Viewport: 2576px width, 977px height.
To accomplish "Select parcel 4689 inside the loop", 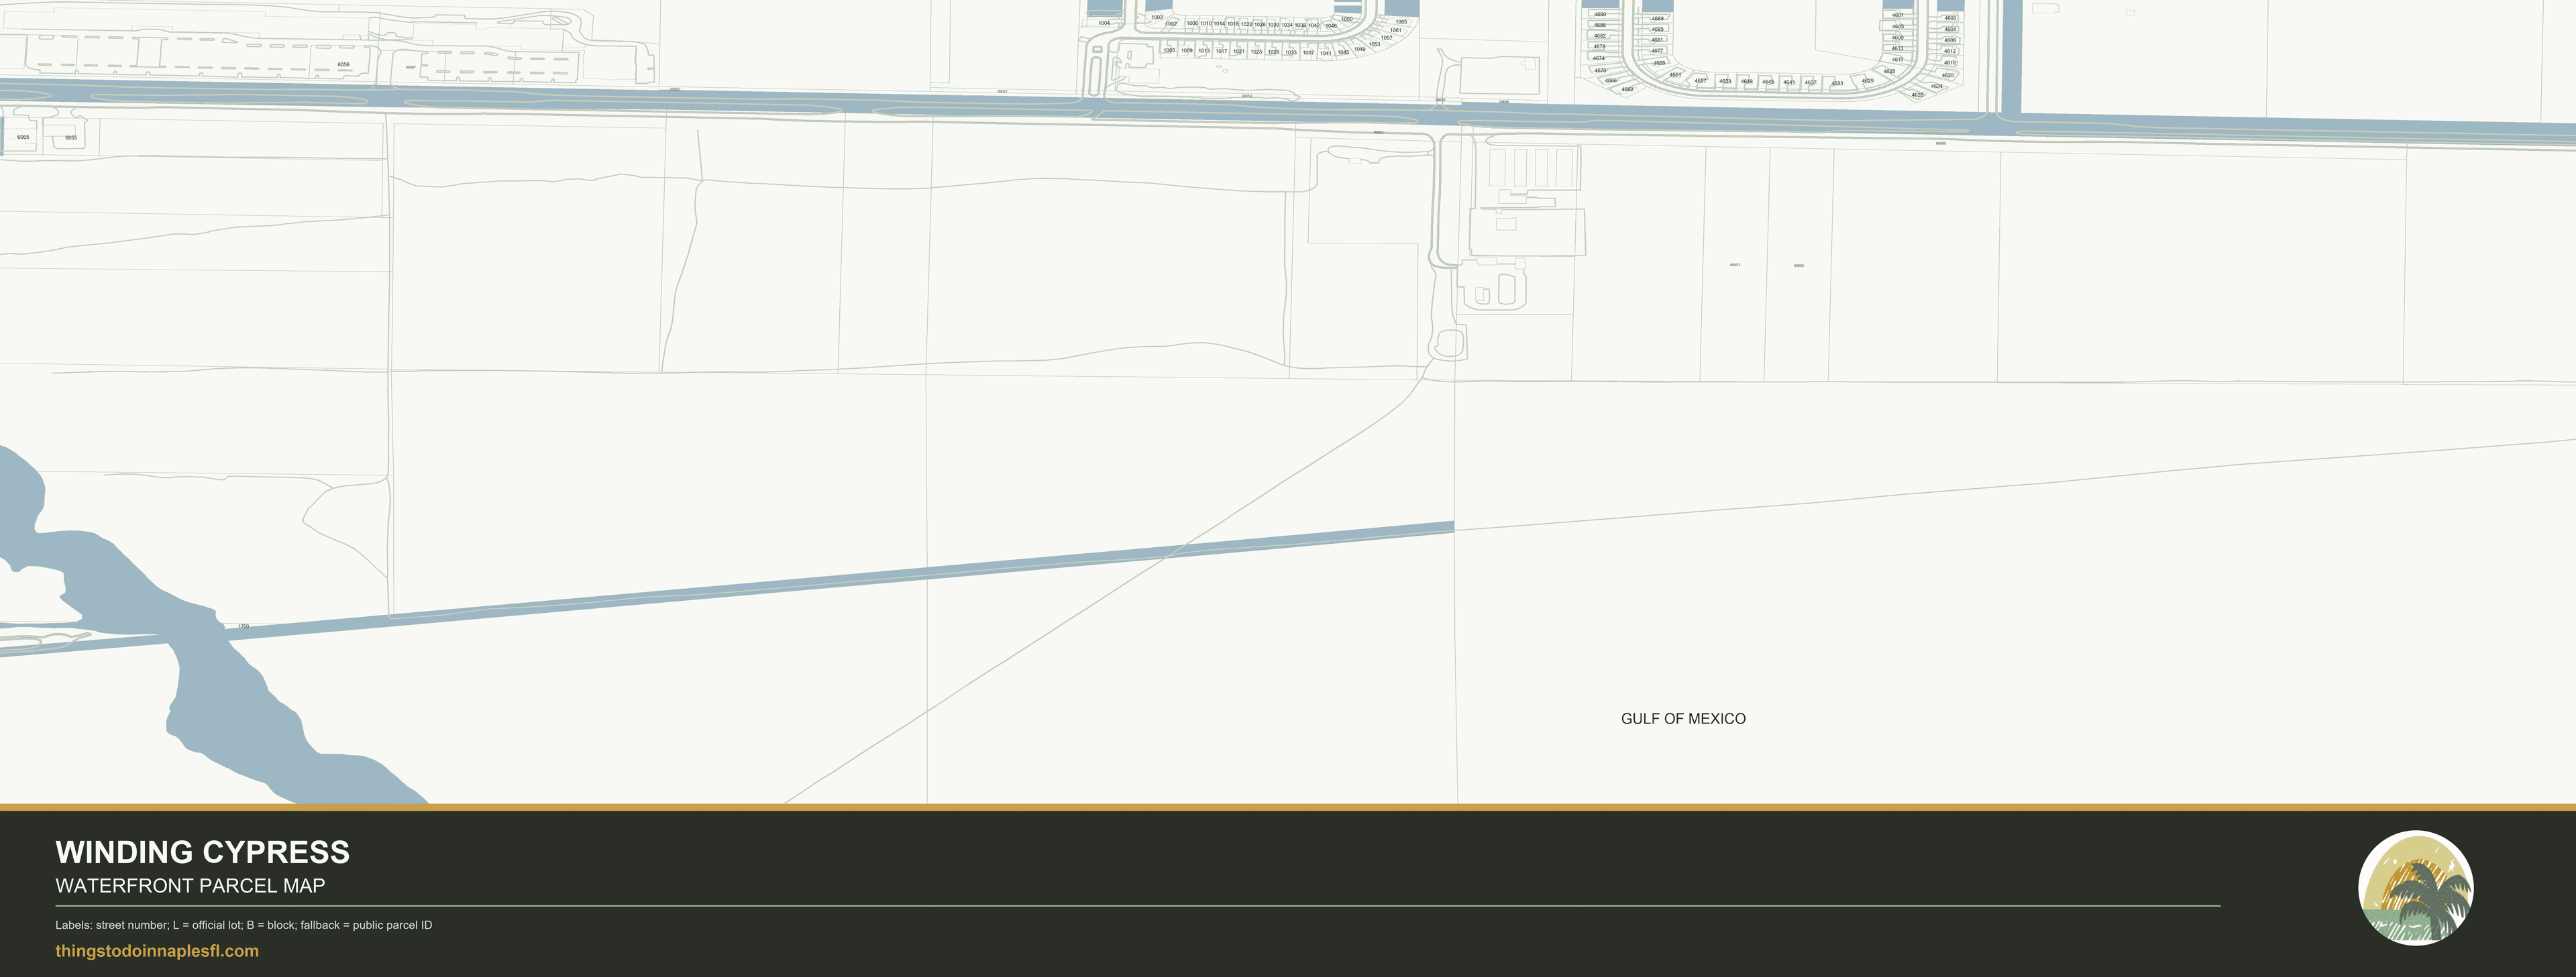I will 1658,18.
